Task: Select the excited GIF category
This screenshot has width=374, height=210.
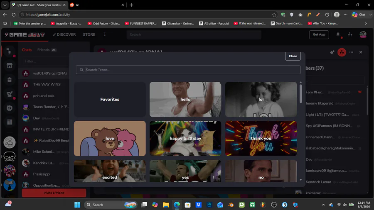Action: point(110,171)
